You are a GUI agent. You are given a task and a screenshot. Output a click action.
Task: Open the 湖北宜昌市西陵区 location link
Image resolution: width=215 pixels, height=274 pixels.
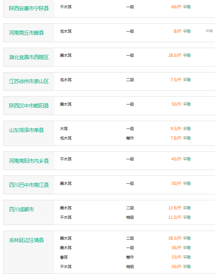[x=29, y=57]
